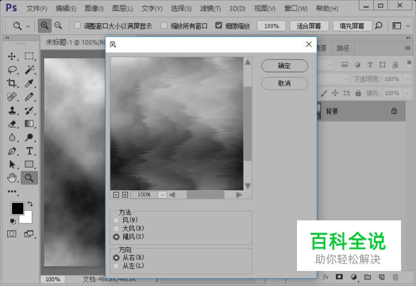Click 取消 in Wind dialog
The height and width of the screenshot is (286, 416).
point(284,84)
